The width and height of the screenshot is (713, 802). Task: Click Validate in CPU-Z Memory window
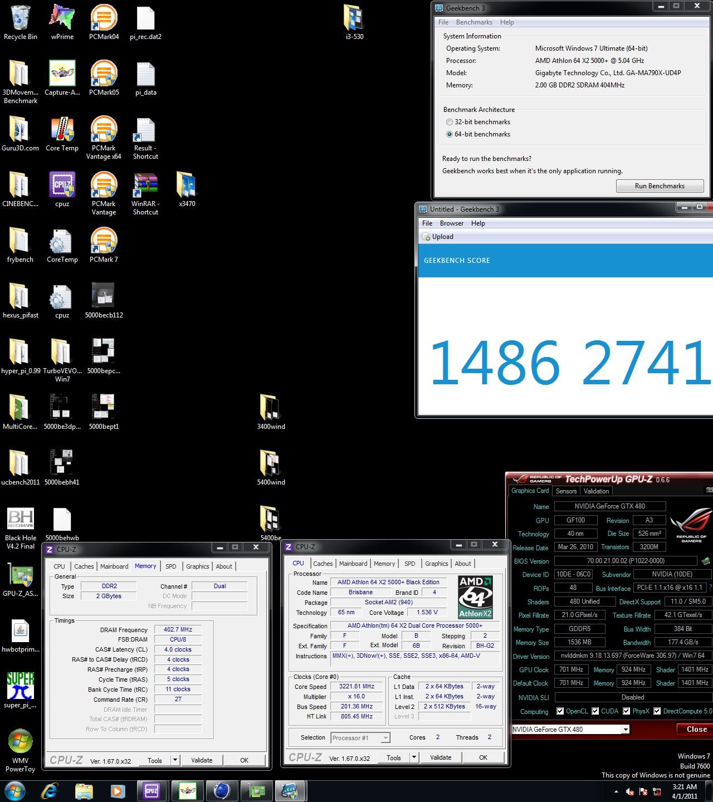[202, 760]
